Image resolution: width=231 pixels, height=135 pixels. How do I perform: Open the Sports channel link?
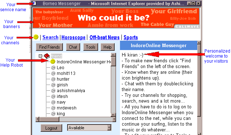[131, 37]
